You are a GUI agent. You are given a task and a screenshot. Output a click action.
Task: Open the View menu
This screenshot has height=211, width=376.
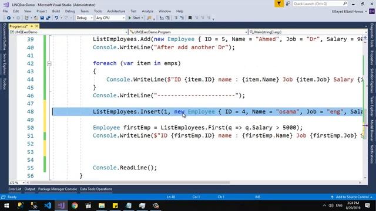pos(28,11)
